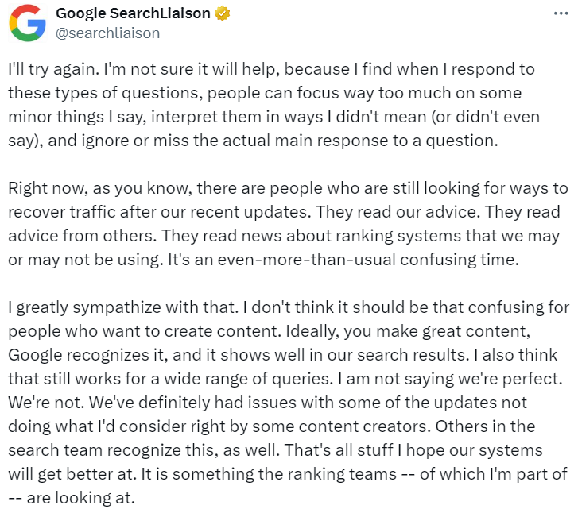Click the phrase "even-more-than-usual"

click(x=306, y=260)
